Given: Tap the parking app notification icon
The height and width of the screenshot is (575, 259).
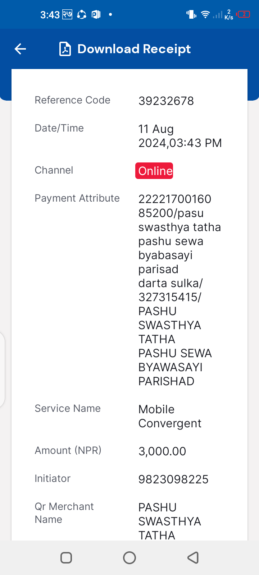Looking at the screenshot, I should pos(96,14).
